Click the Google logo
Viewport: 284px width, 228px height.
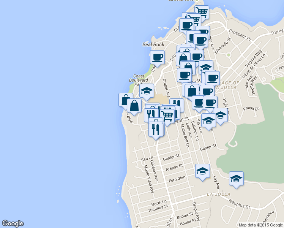coord(13,223)
